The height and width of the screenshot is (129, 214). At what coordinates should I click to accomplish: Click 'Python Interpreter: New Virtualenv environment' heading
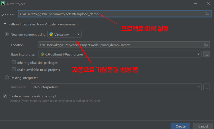pos(43,24)
